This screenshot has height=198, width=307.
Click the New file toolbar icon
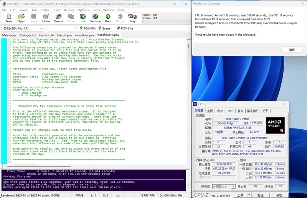click(9, 18)
